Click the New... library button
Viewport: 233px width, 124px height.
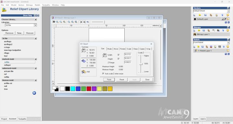[20, 33]
